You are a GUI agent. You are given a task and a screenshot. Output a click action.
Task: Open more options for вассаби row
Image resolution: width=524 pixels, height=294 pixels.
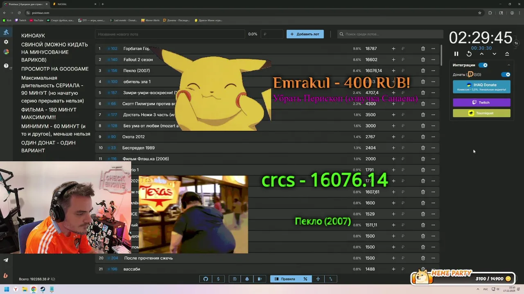click(x=433, y=269)
